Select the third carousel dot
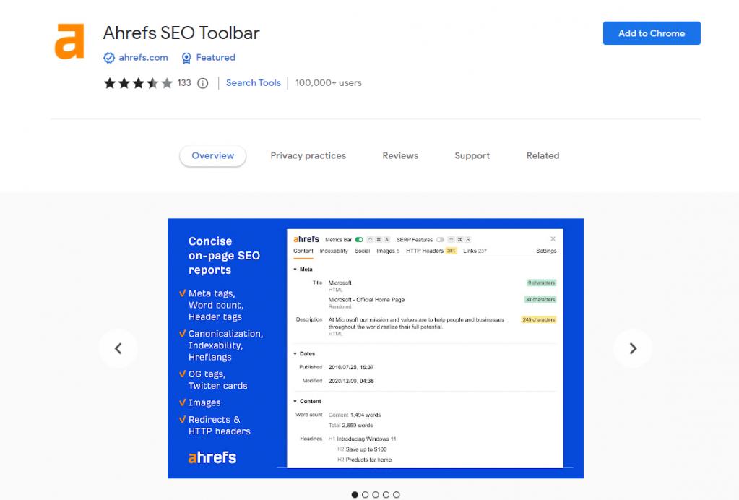This screenshot has height=500, width=739. point(376,495)
